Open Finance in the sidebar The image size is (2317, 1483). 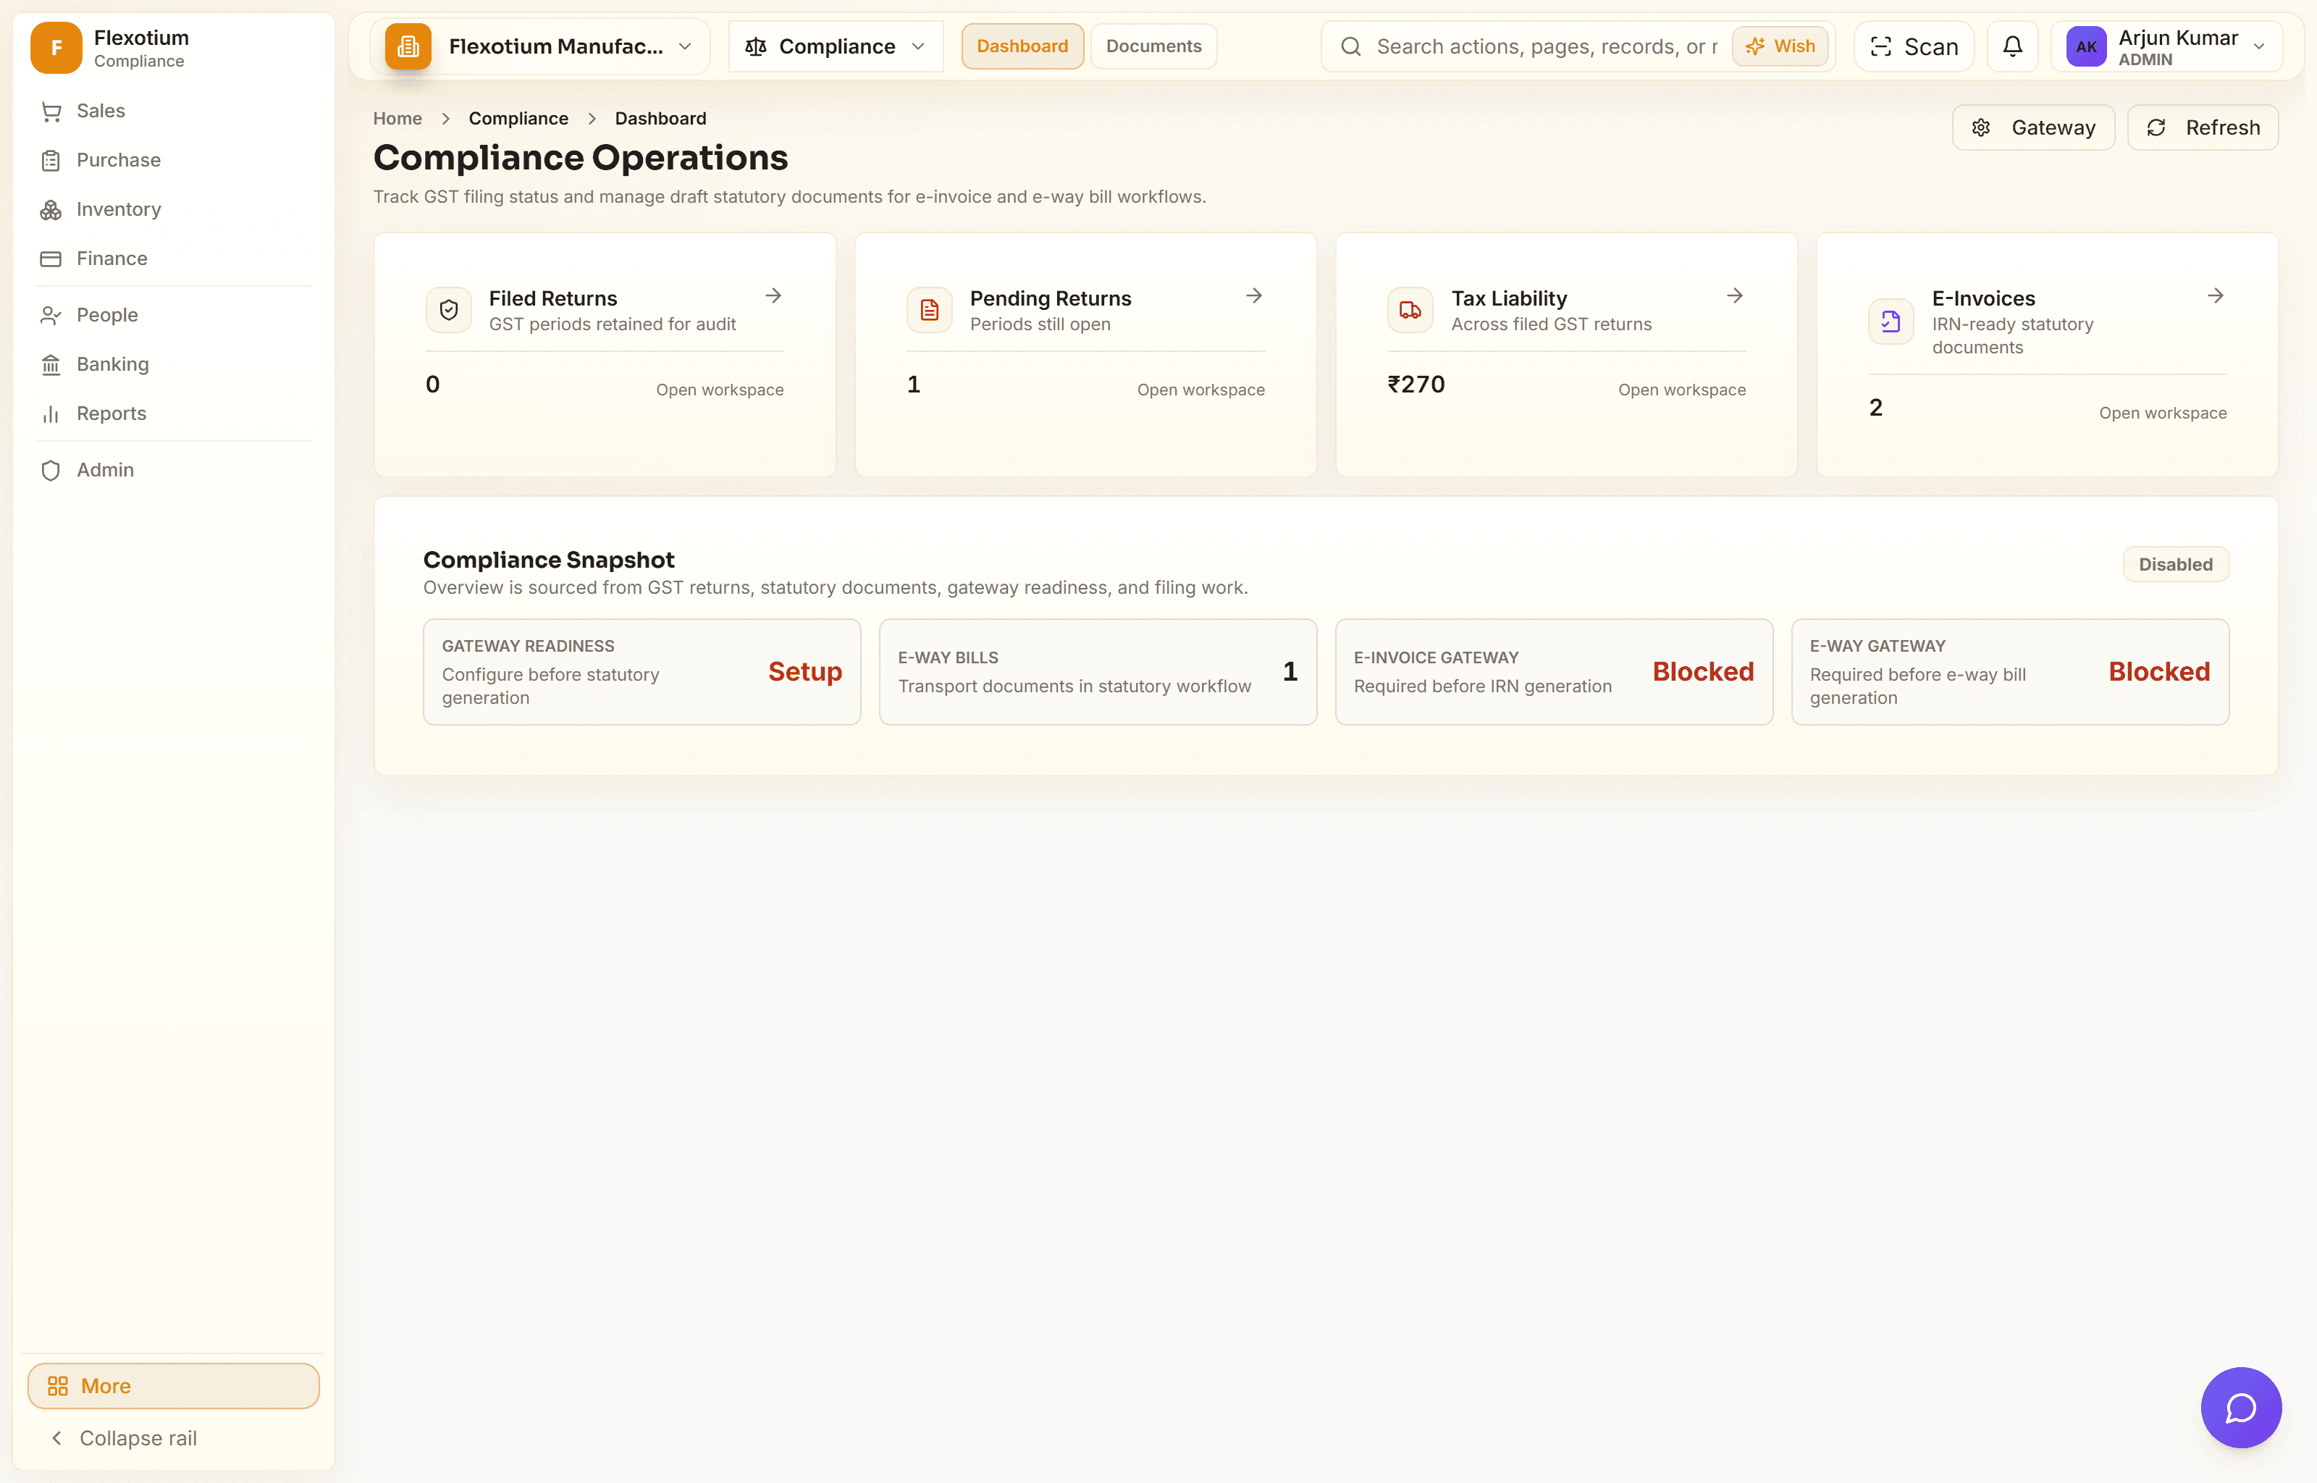pyautogui.click(x=173, y=258)
